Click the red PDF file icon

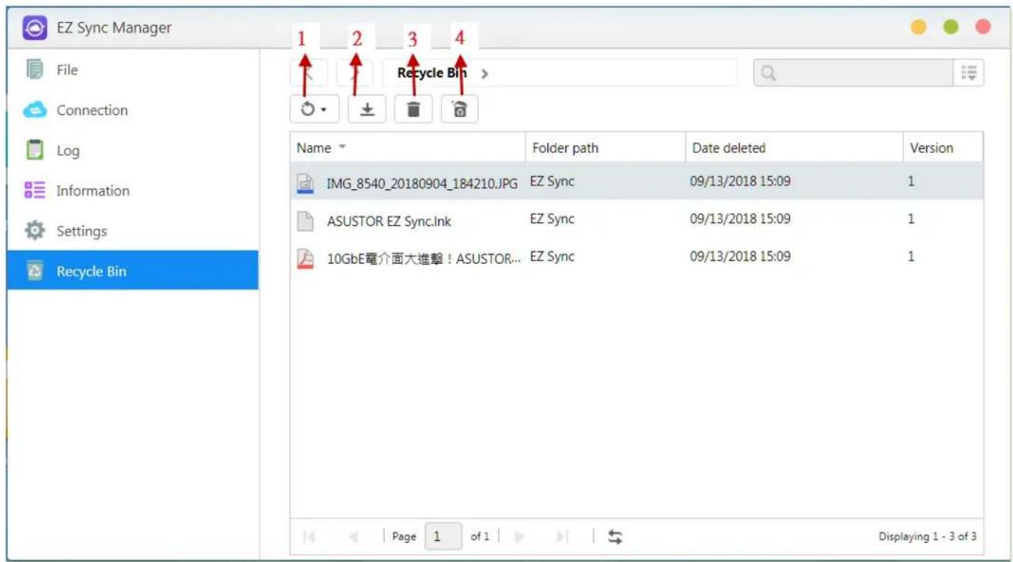pos(305,259)
